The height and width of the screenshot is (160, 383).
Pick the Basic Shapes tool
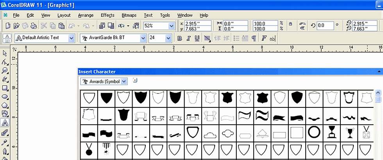click(5, 114)
